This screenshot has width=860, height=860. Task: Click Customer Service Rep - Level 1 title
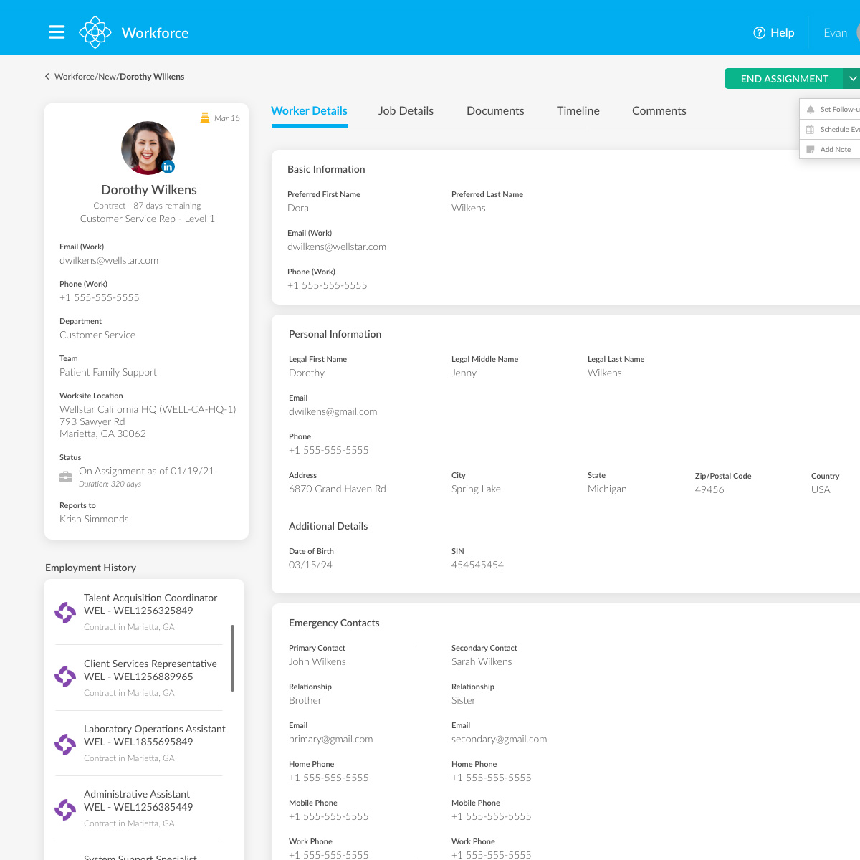tap(148, 219)
